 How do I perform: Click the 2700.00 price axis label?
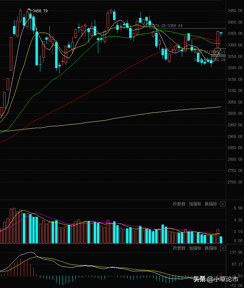click(235, 182)
